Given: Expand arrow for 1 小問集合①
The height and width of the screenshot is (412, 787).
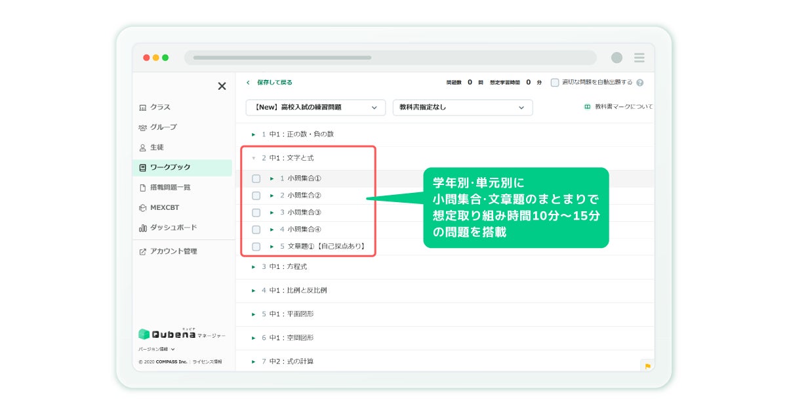Looking at the screenshot, I should [x=272, y=178].
